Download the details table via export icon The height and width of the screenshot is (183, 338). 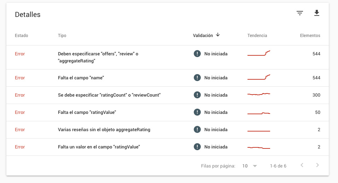coord(317,13)
